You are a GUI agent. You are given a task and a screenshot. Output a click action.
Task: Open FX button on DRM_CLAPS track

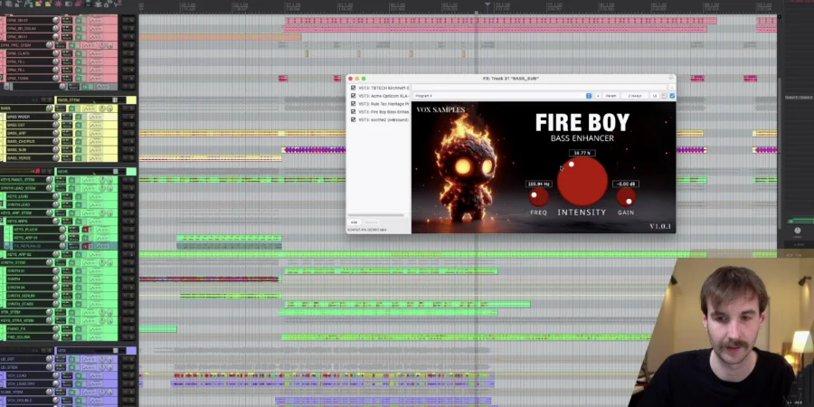pos(79,53)
